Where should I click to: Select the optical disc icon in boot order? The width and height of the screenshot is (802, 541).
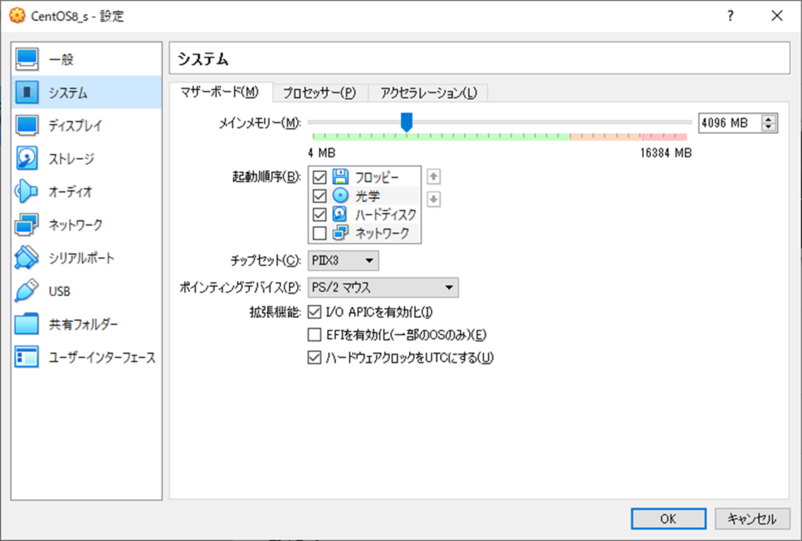point(340,196)
